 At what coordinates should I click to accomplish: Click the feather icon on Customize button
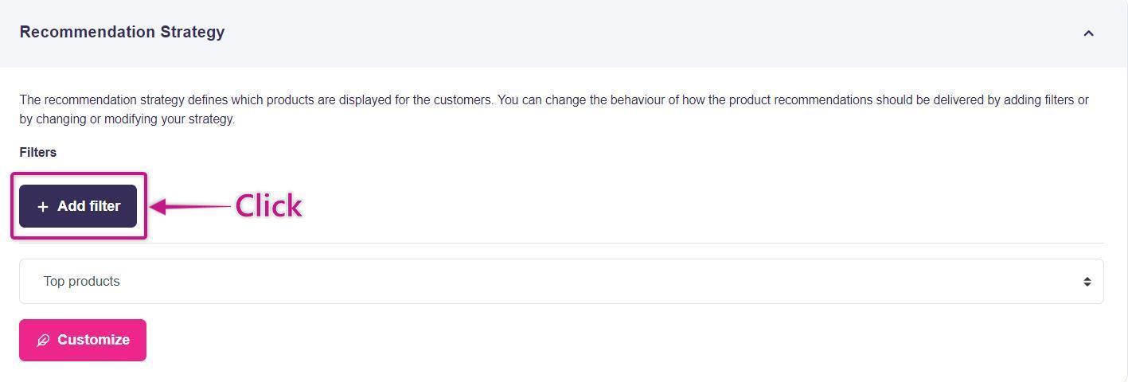[43, 341]
